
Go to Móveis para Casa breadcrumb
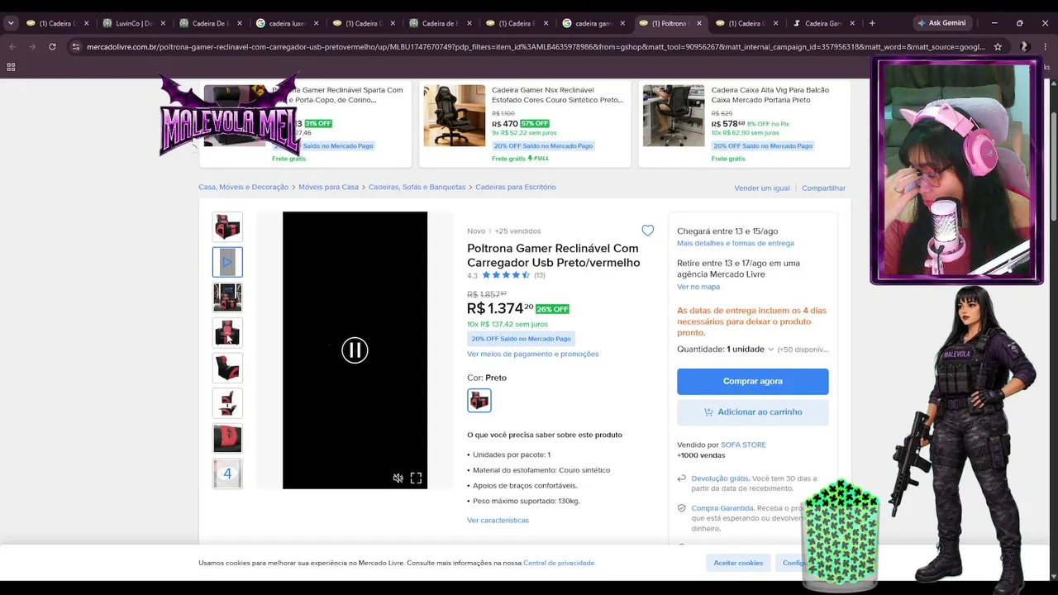tap(328, 188)
